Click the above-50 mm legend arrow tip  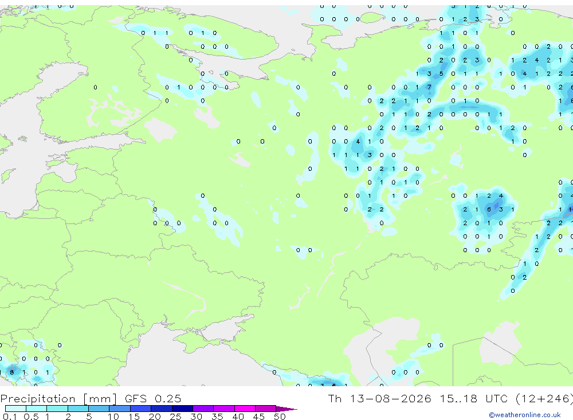click(286, 409)
